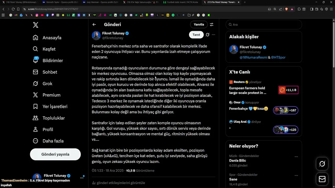Image resolution: width=335 pixels, height=188 pixels.
Task: Open Topluluklar communities
Action: click(49, 118)
